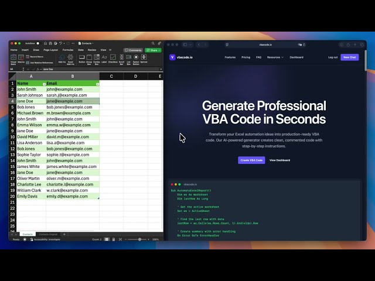
Task: Open the Add-ins icon
Action: coord(62,57)
